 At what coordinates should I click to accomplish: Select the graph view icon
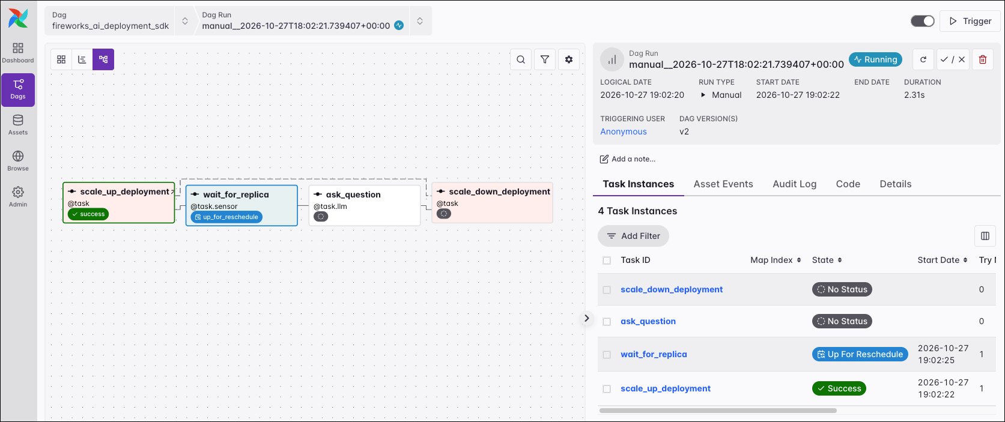[x=103, y=59]
